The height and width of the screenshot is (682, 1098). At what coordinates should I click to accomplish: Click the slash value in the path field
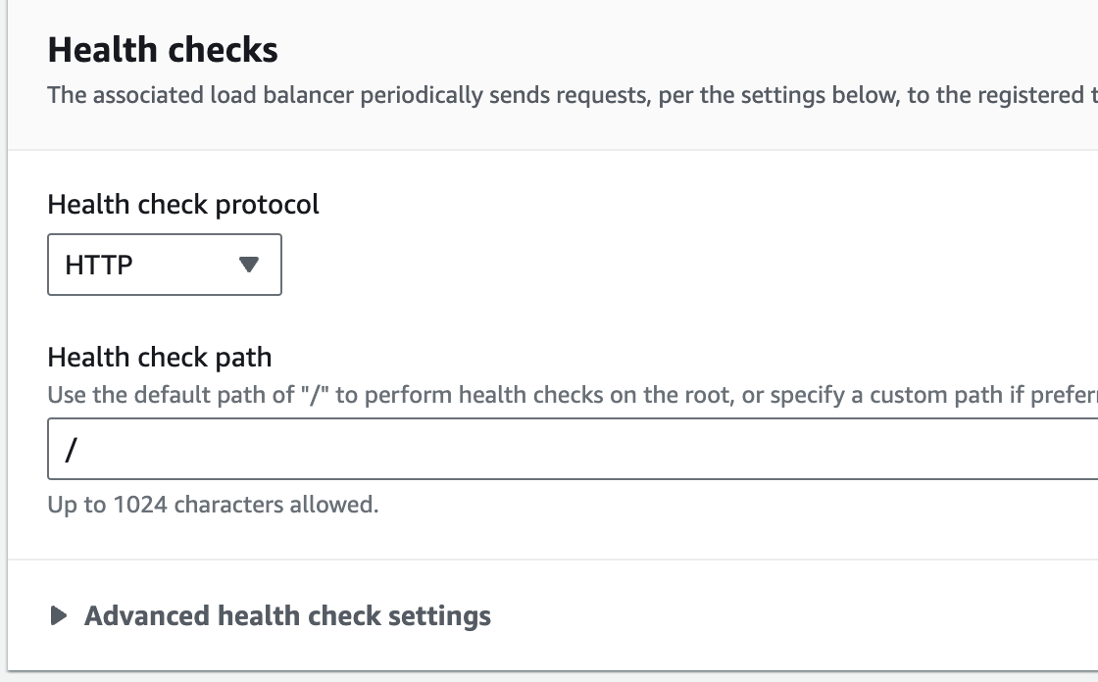click(71, 449)
